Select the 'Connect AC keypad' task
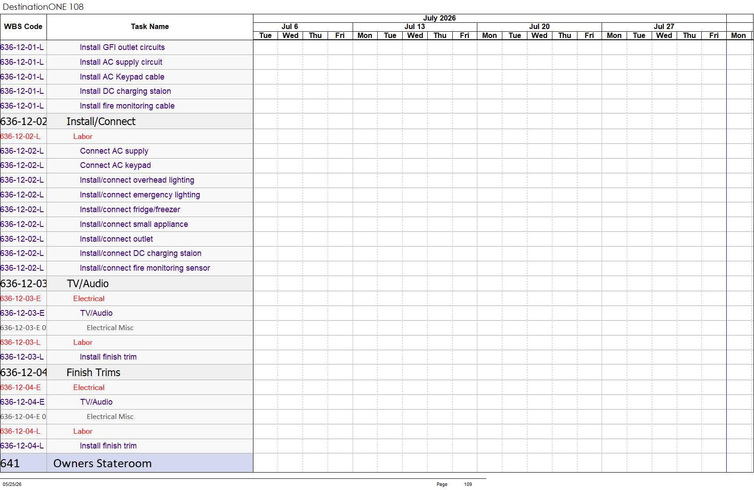Image resolution: width=754 pixels, height=490 pixels. click(115, 165)
